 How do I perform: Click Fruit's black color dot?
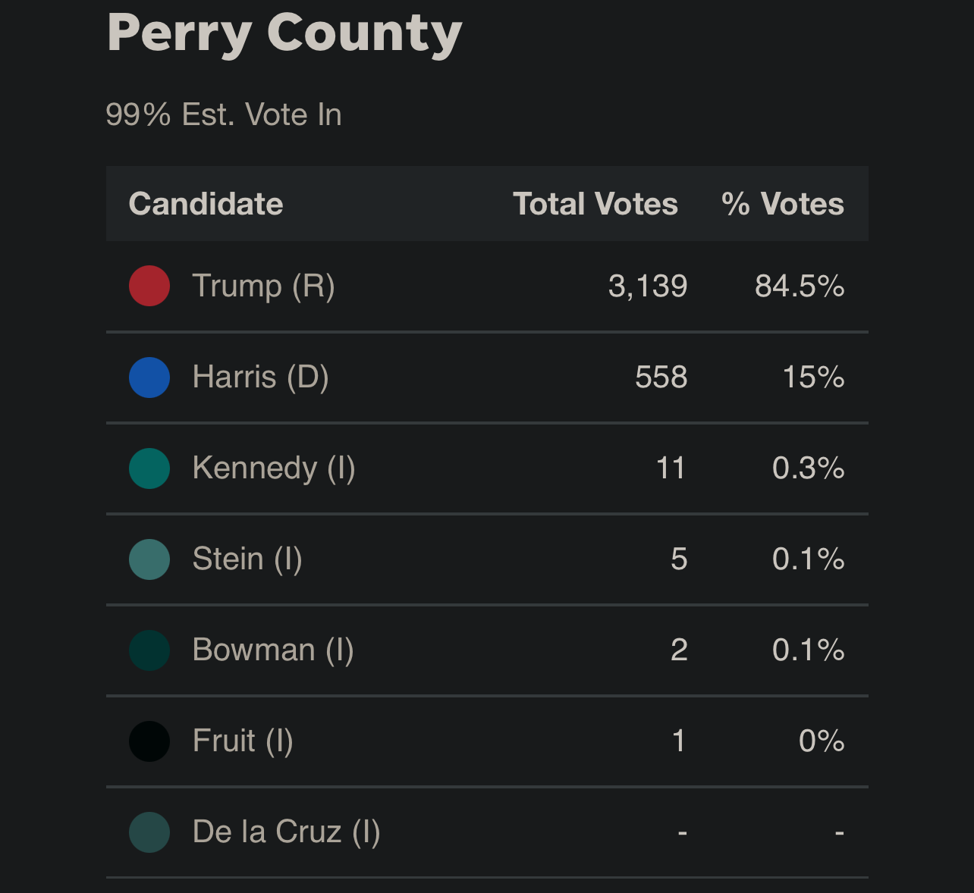tap(149, 741)
